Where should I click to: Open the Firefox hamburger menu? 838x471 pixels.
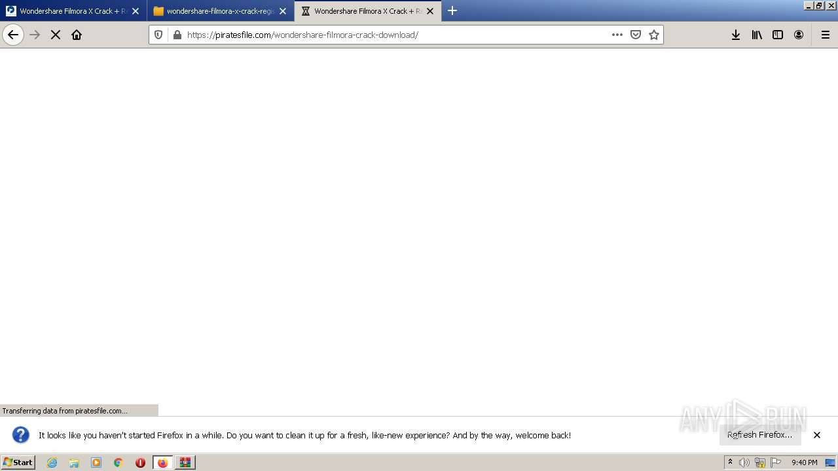point(826,35)
